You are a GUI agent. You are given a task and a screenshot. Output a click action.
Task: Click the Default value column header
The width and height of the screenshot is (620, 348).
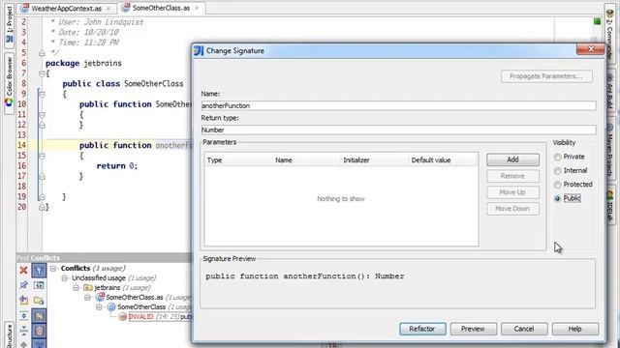[x=443, y=160]
